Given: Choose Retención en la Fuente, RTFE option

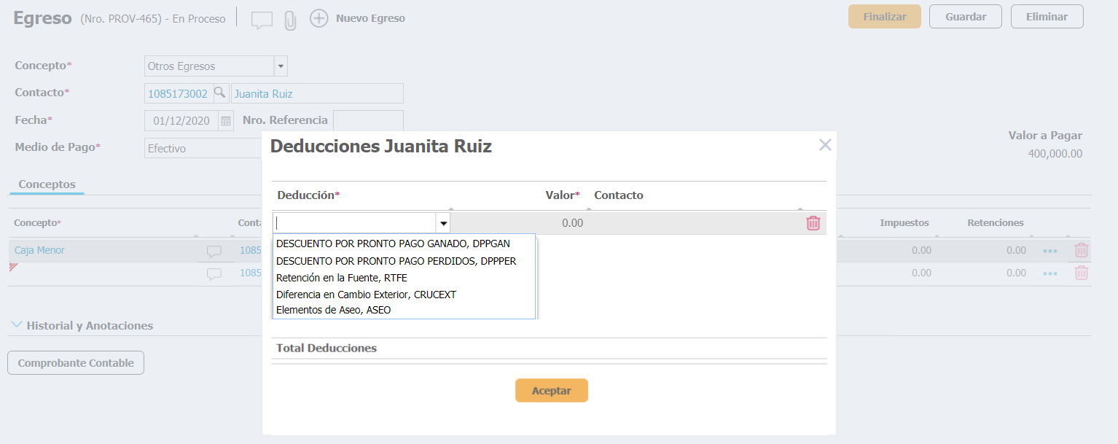Looking at the screenshot, I should coord(342,277).
